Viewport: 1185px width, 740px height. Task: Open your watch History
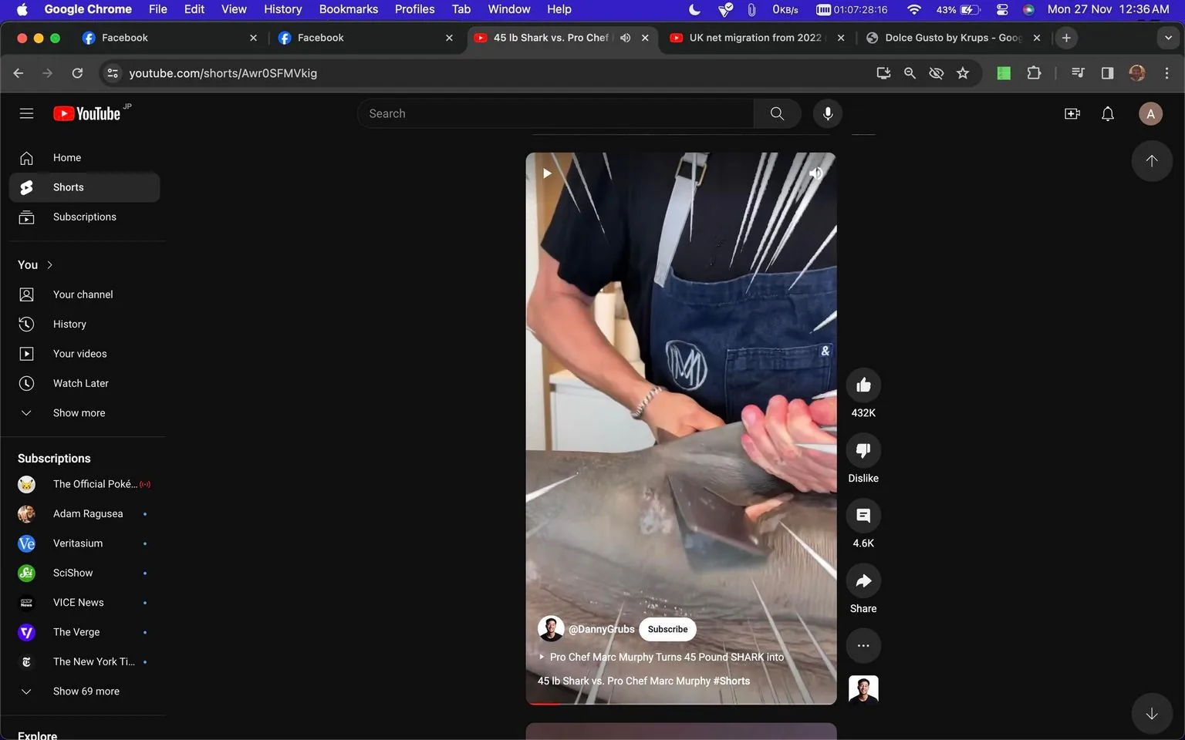tap(69, 324)
